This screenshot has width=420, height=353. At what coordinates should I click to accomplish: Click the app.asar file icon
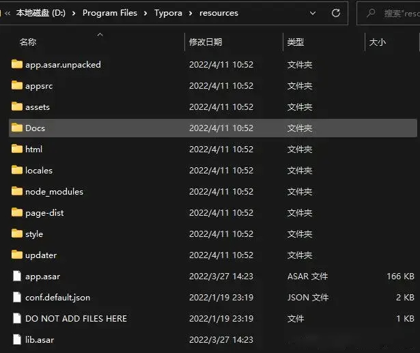pos(17,276)
